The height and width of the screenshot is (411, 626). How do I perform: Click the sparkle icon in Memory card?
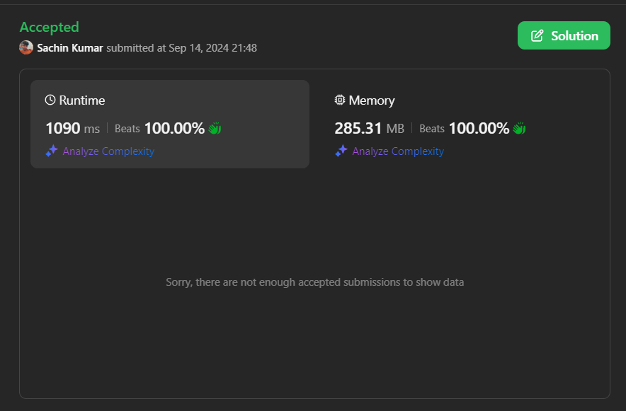point(341,151)
